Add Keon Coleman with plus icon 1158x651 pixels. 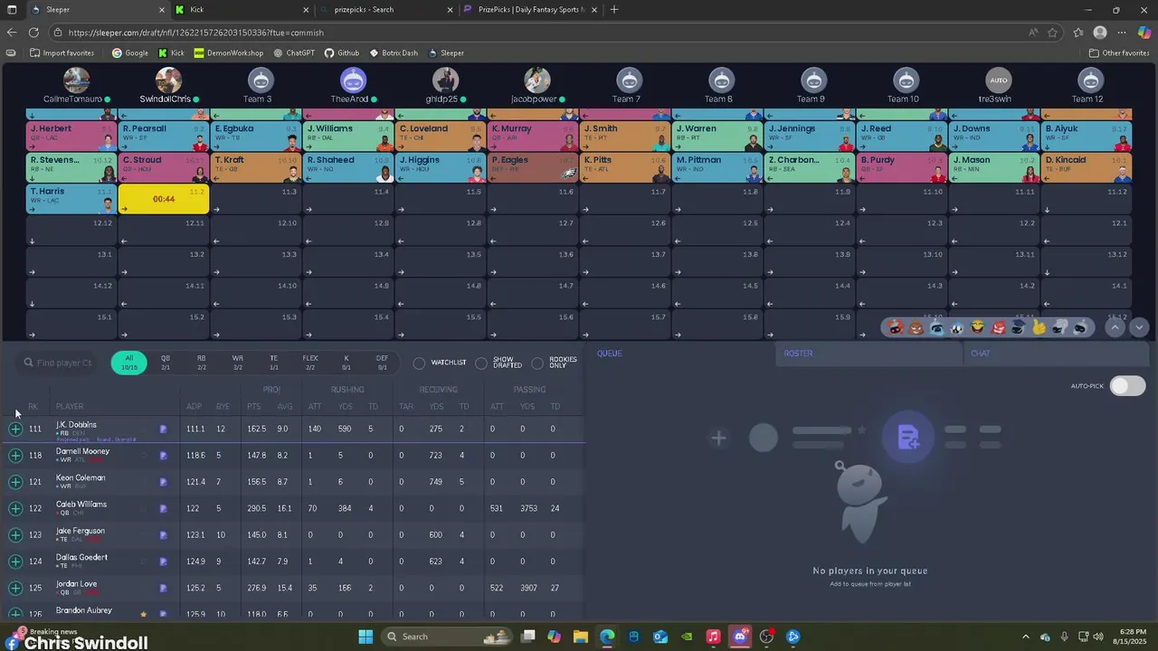15,482
